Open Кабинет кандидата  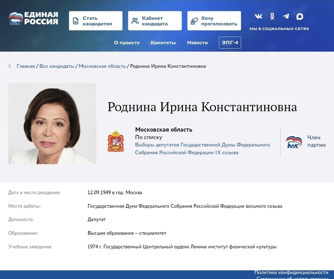[x=155, y=21]
